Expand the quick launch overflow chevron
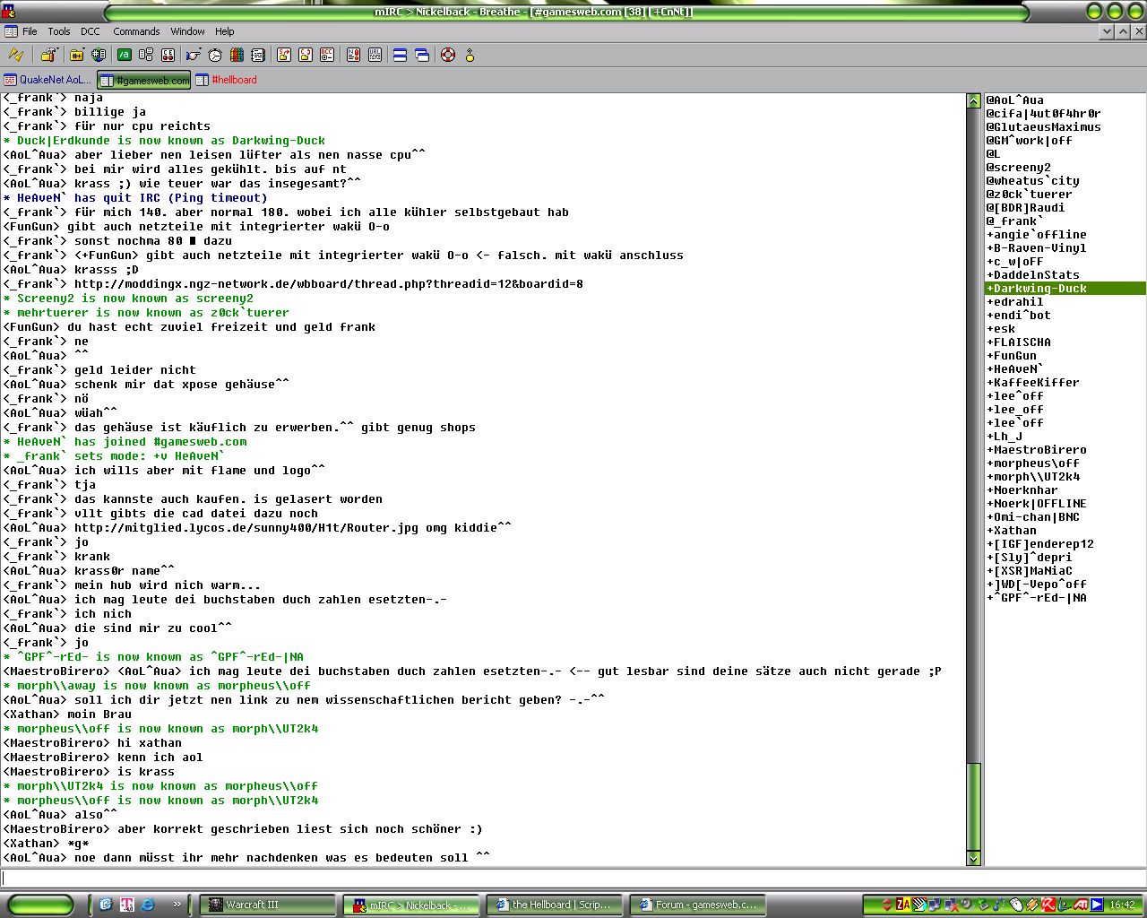 tap(177, 905)
